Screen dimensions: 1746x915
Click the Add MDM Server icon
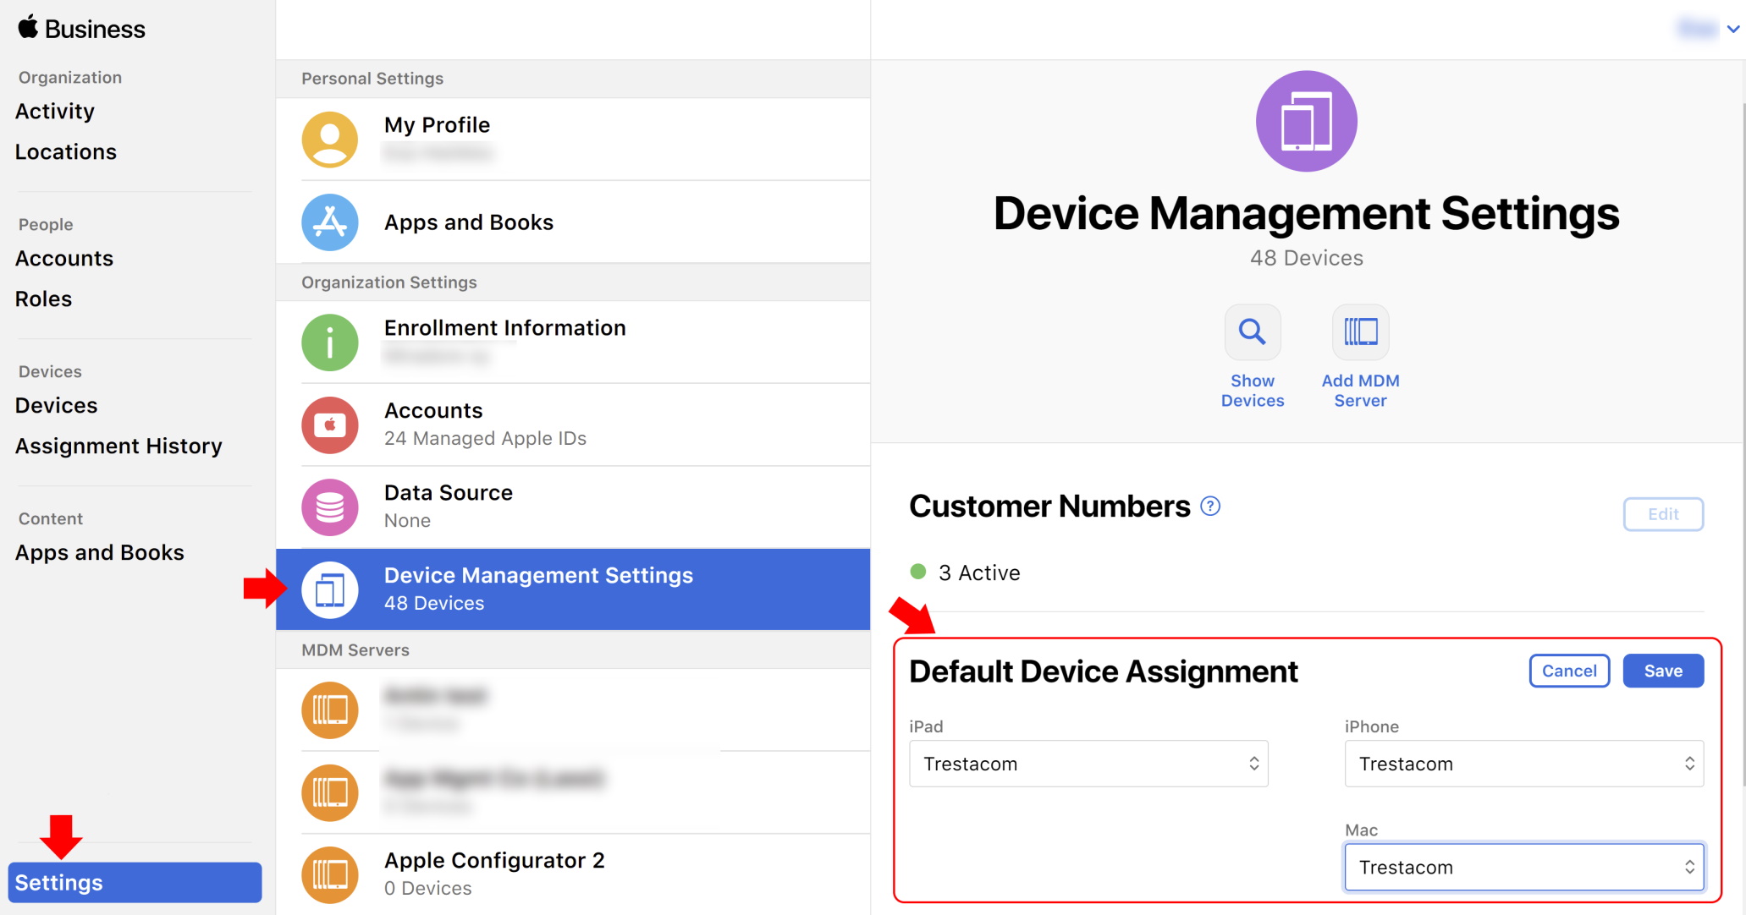click(1361, 331)
